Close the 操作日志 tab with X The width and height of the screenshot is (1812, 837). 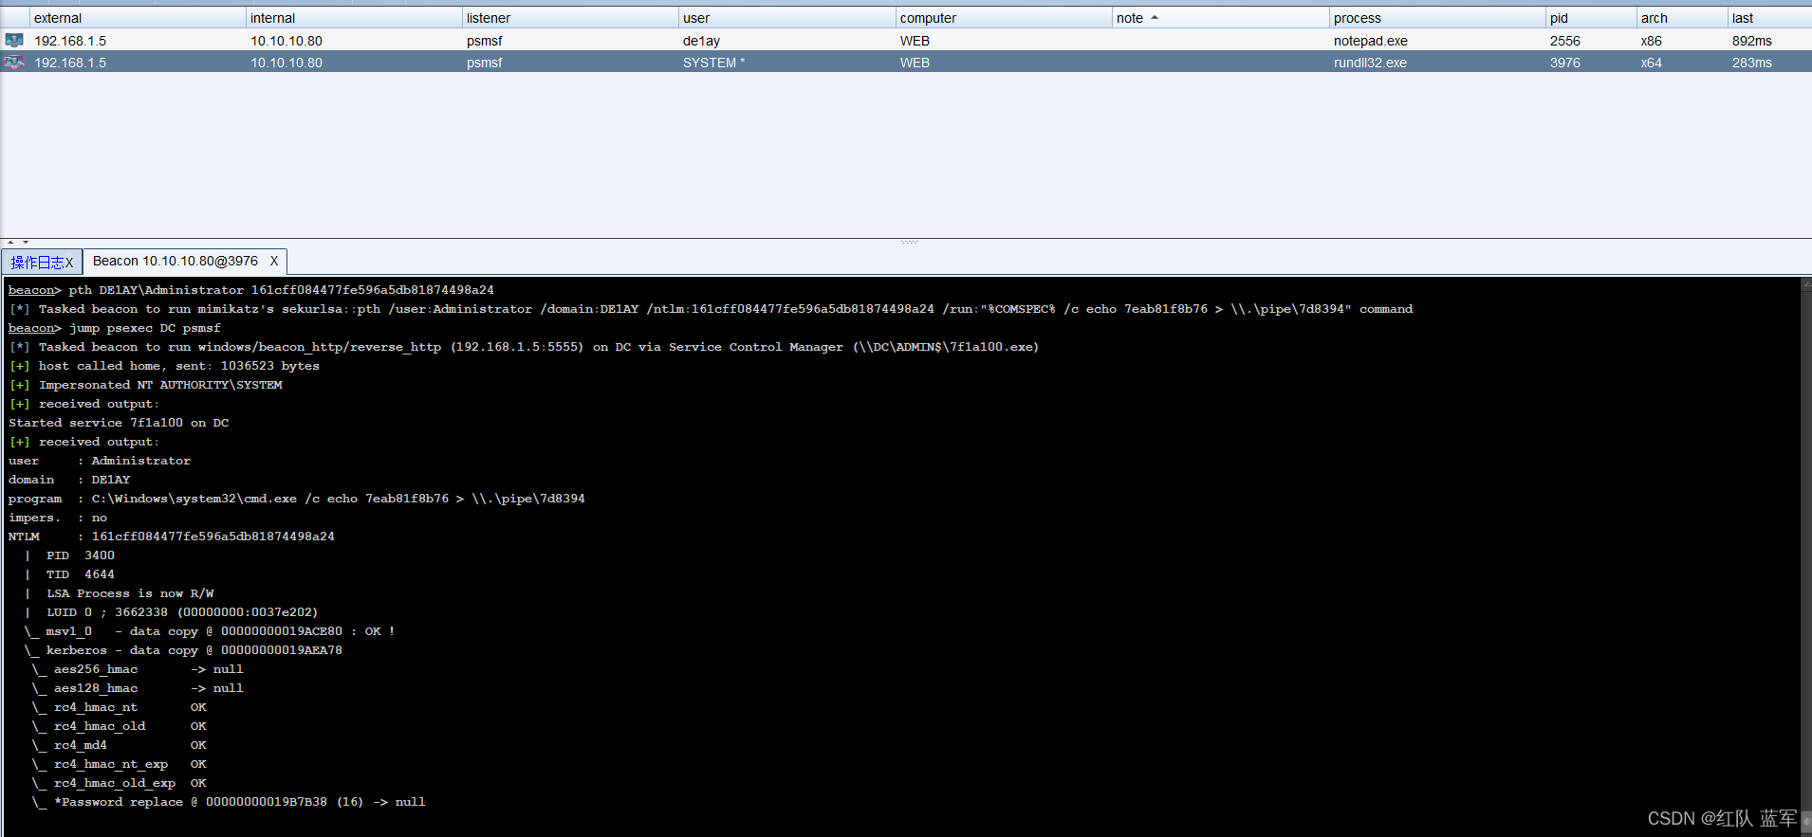click(69, 263)
